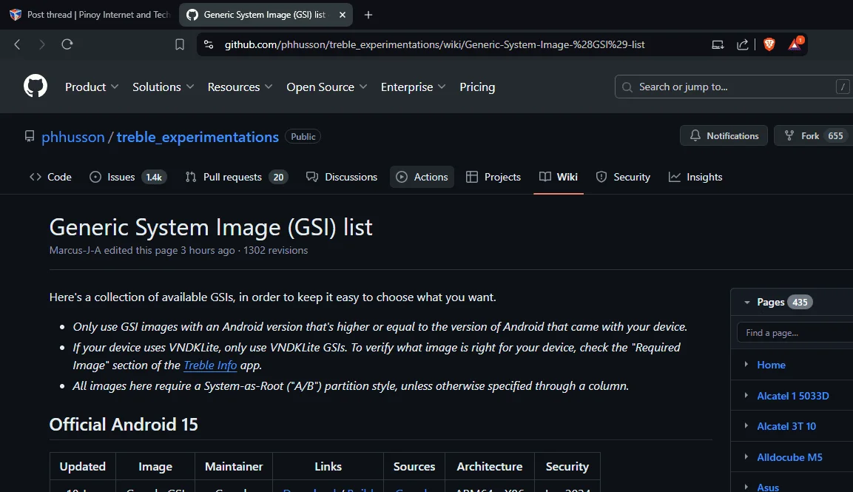The height and width of the screenshot is (492, 853).
Task: Open Alcatel 1 5033D wiki page
Action: click(x=792, y=396)
